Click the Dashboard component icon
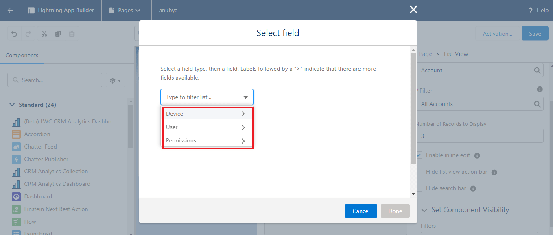Screen dimensions: 553x235 15,196
